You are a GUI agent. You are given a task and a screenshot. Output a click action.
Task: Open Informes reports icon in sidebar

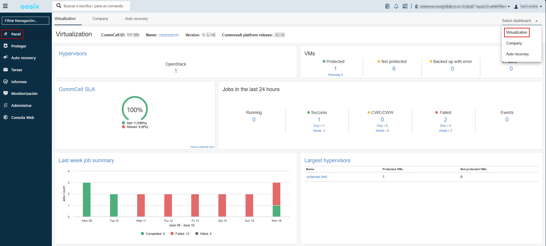point(6,82)
